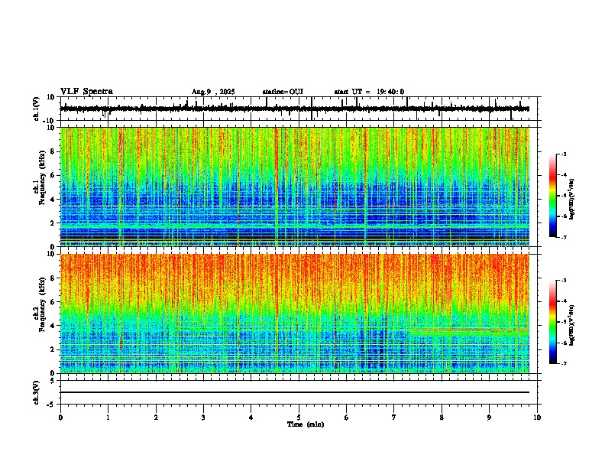Click the "ch.1(V)" waveform axis label
The width and height of the screenshot is (605, 468).
click(x=37, y=109)
